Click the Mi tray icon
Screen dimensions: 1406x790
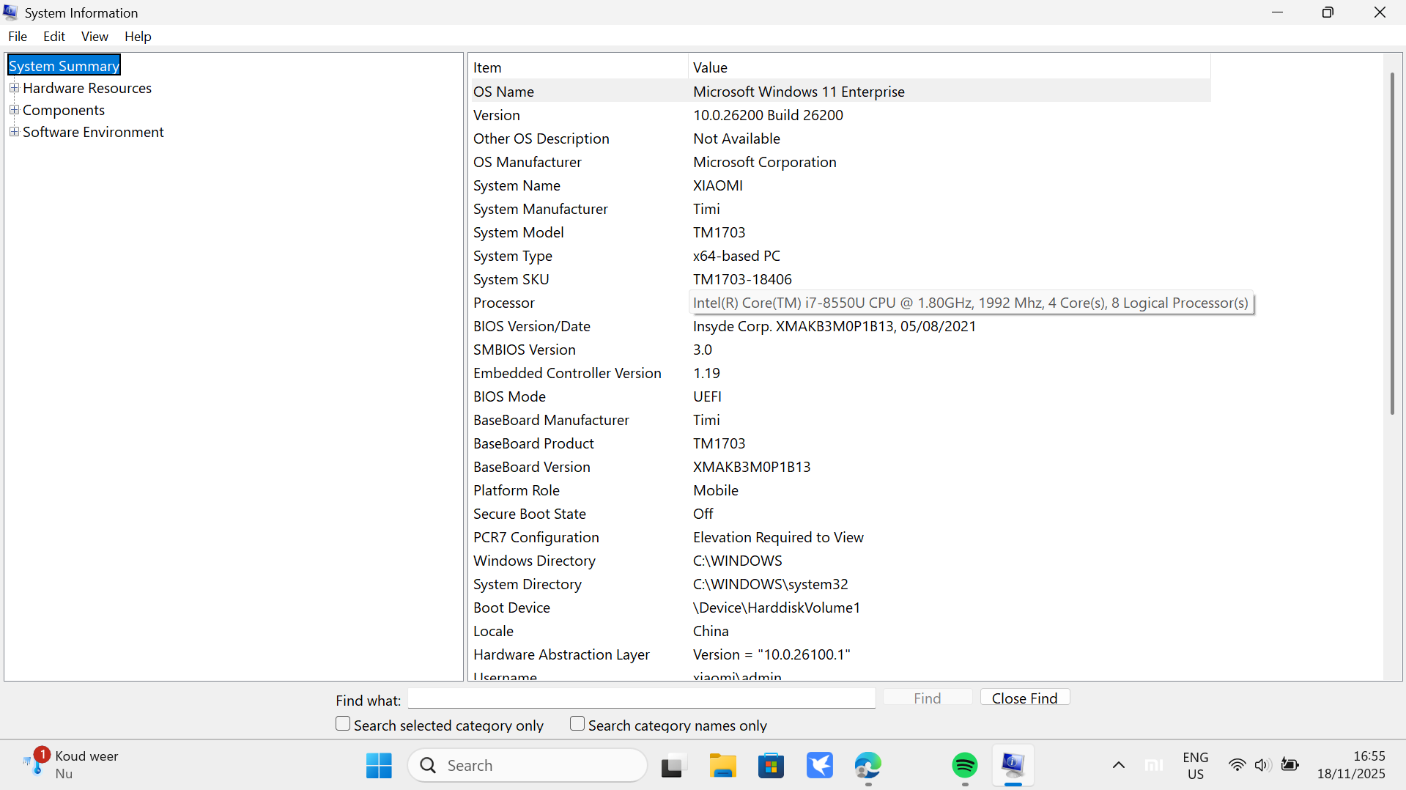pyautogui.click(x=1154, y=766)
